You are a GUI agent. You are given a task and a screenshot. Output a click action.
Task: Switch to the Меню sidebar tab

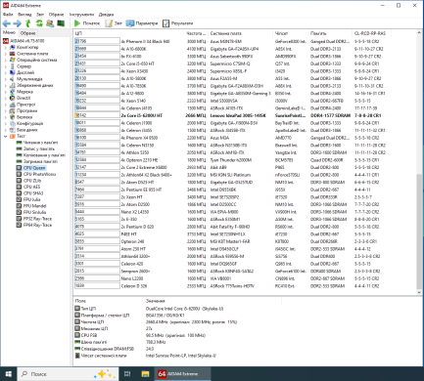click(x=9, y=32)
